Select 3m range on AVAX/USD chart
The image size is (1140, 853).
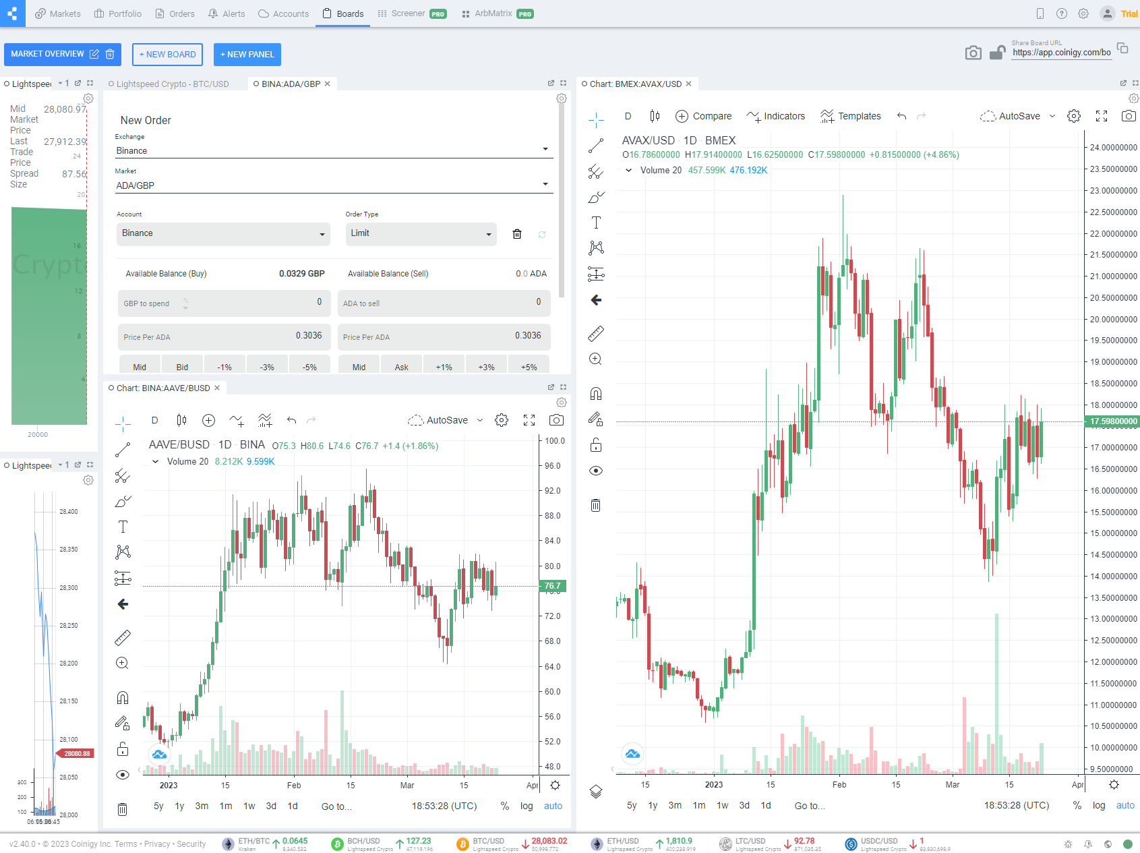[x=675, y=805]
